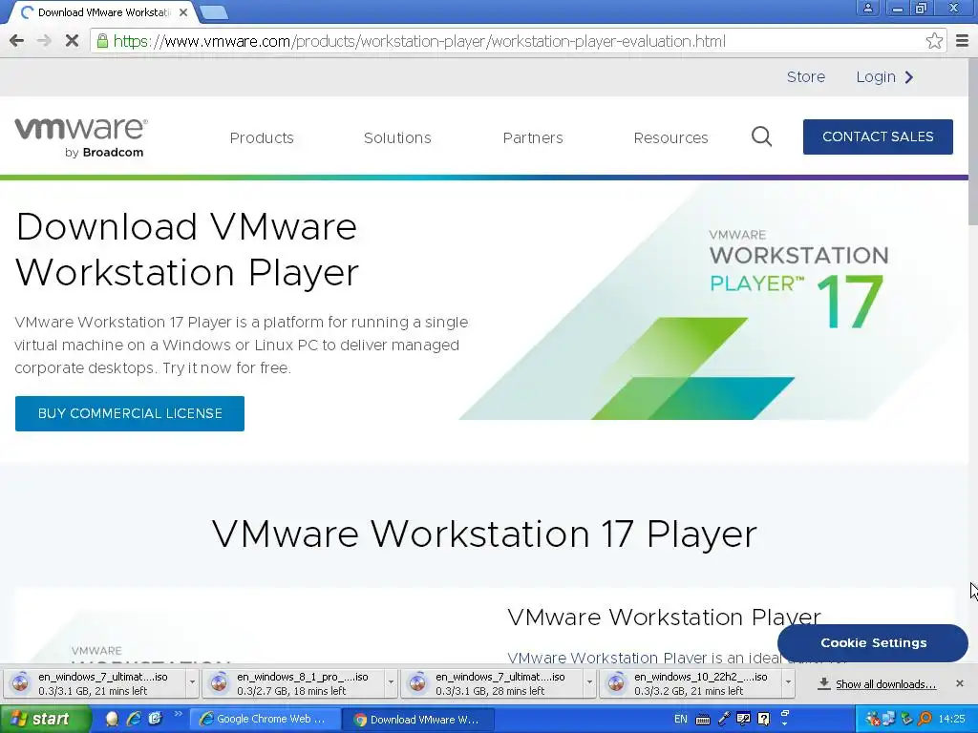Click the en_windows_8_1_pro iso download item

pyautogui.click(x=293, y=683)
